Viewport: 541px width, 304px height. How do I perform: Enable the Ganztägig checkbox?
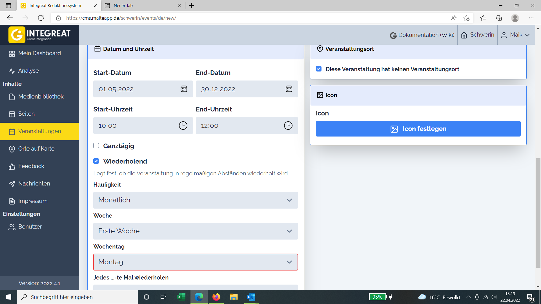[x=96, y=146]
